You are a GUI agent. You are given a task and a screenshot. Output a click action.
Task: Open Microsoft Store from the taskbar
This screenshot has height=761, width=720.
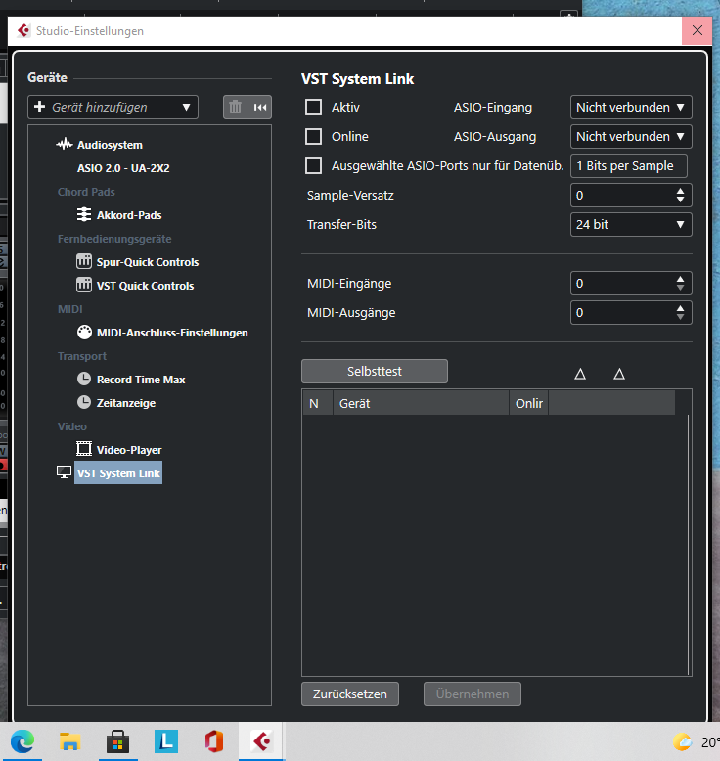click(x=117, y=741)
